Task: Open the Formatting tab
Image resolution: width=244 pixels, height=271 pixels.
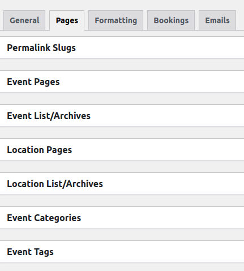Action: [115, 20]
